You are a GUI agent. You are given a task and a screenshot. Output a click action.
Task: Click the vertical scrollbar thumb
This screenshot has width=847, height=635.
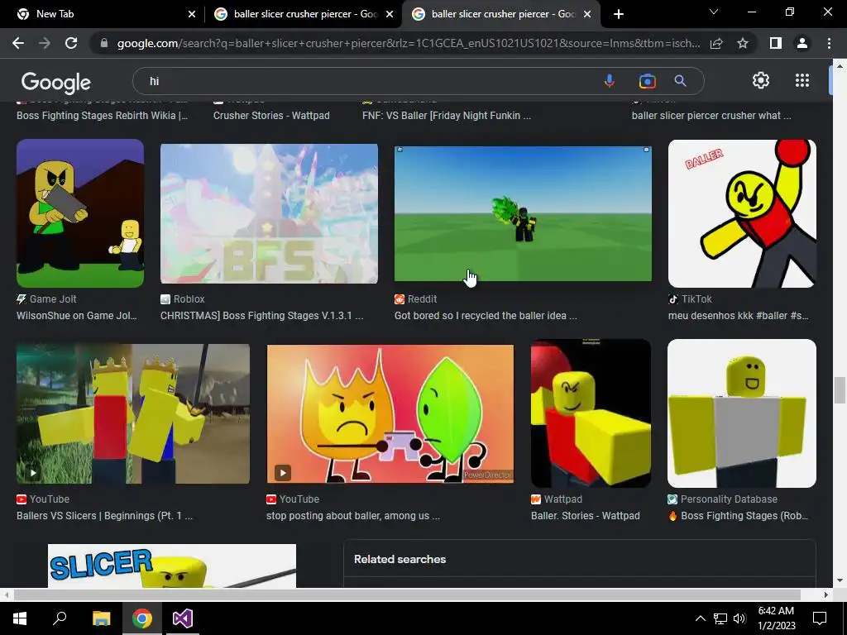[839, 390]
